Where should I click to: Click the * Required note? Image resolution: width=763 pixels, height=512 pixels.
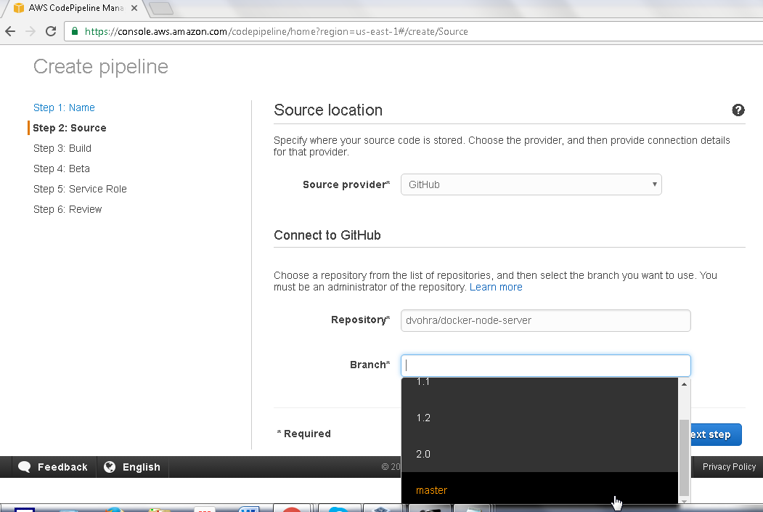pos(303,434)
